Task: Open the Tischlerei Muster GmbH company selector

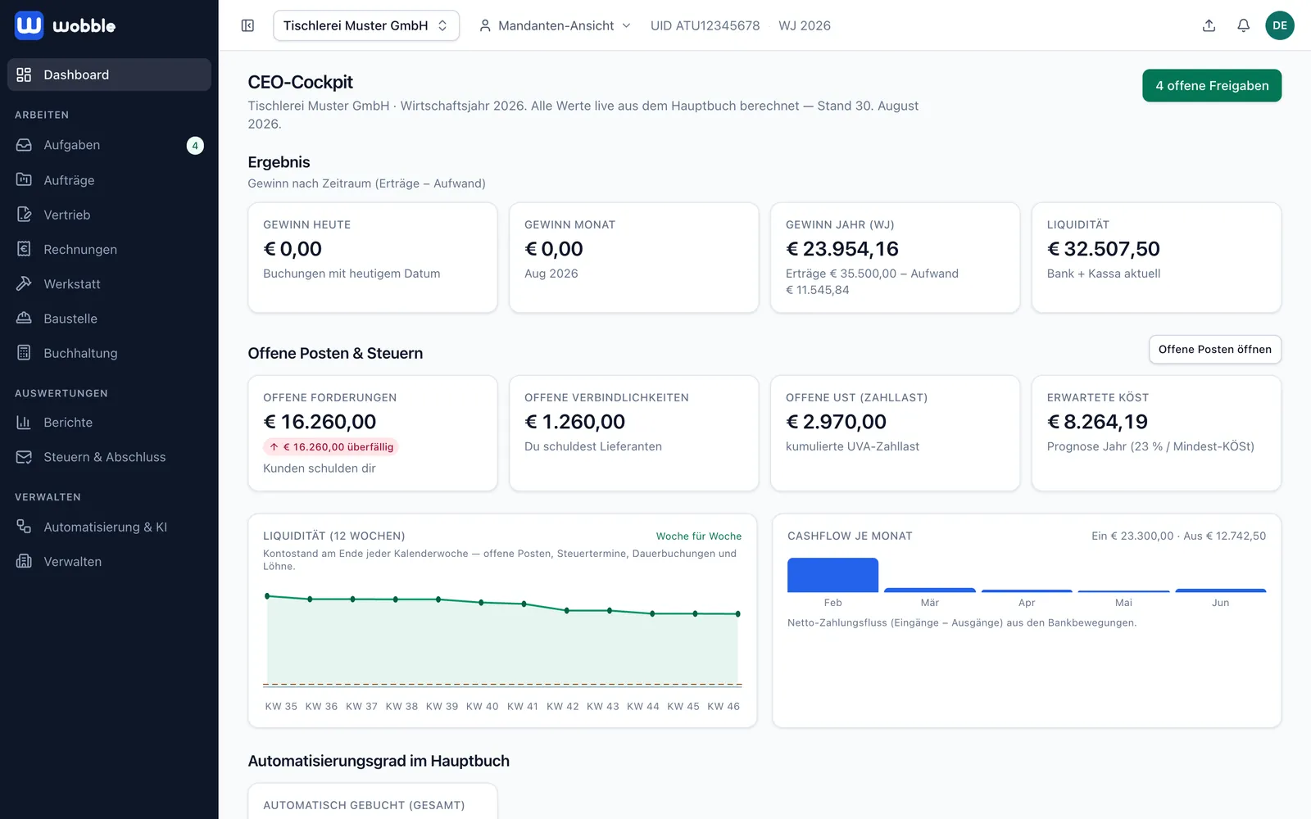Action: [x=365, y=25]
